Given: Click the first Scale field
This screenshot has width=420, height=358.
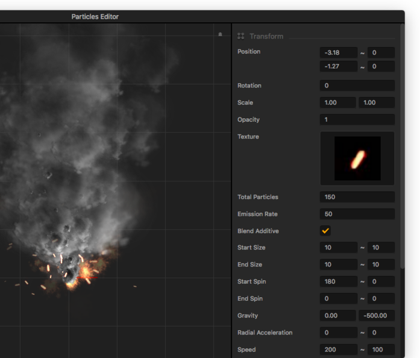Looking at the screenshot, I should [339, 102].
